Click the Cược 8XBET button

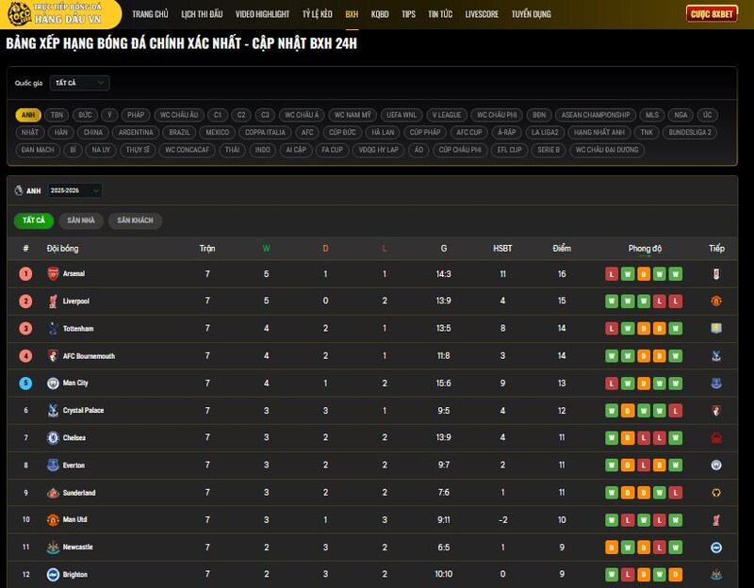(x=712, y=14)
